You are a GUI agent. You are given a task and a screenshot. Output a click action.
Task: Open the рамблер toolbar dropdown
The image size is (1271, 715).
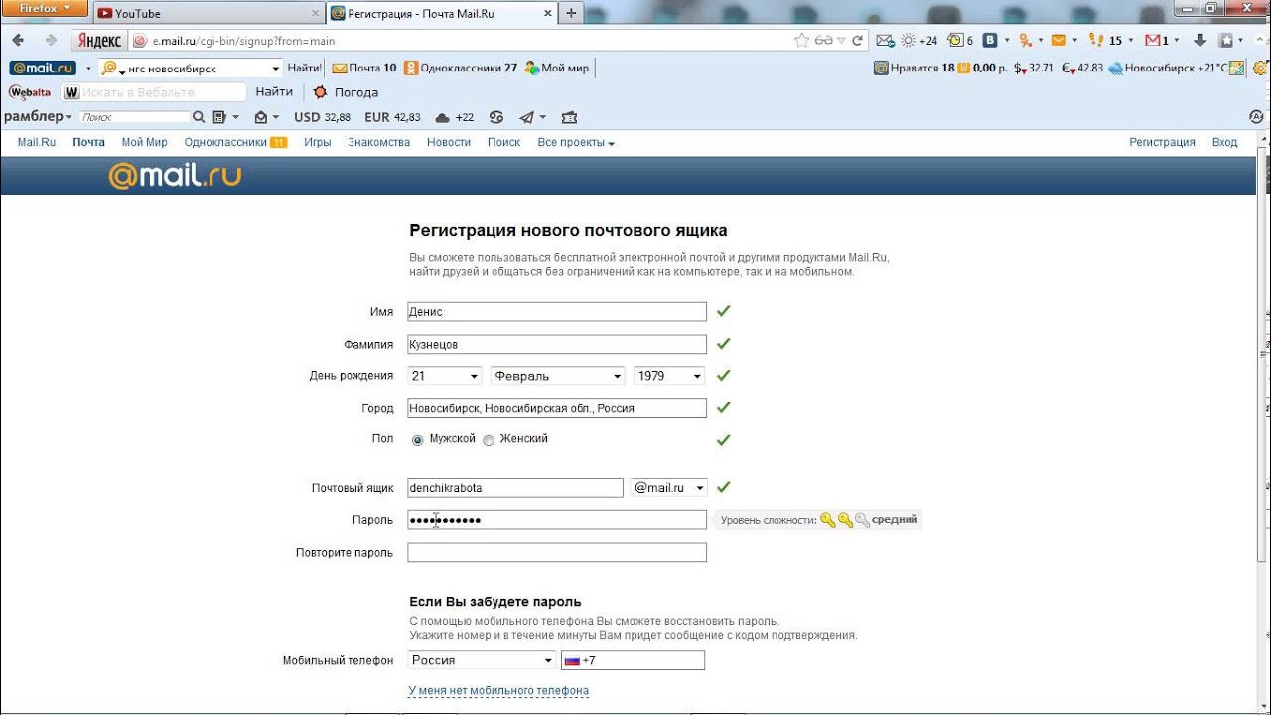38,117
